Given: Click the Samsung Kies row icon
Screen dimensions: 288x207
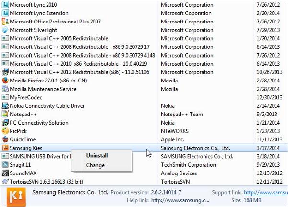Looking at the screenshot, I should pos(5,148).
